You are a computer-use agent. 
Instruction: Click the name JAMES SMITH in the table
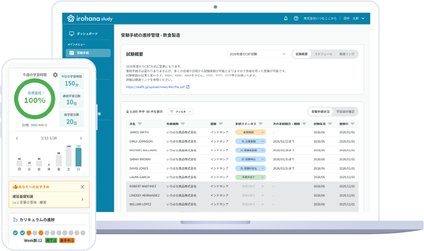[139, 132]
